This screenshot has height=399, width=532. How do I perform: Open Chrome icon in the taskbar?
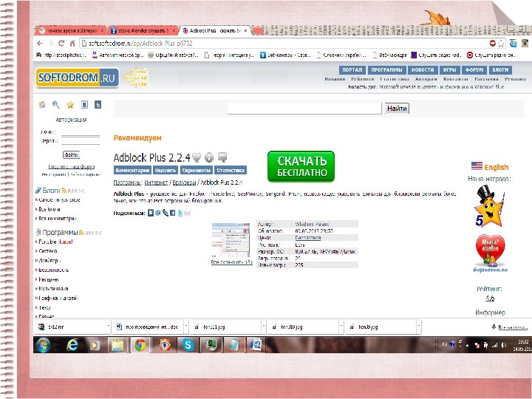(x=140, y=345)
